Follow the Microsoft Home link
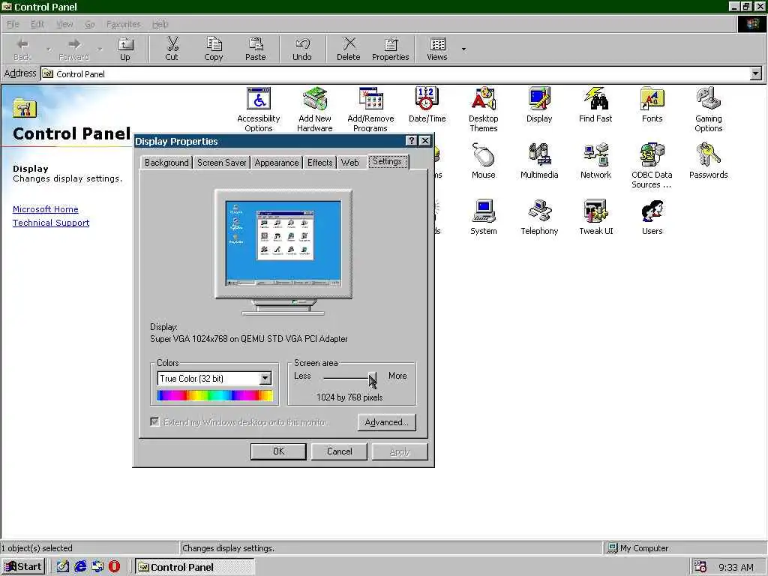The width and height of the screenshot is (768, 576). 46,209
